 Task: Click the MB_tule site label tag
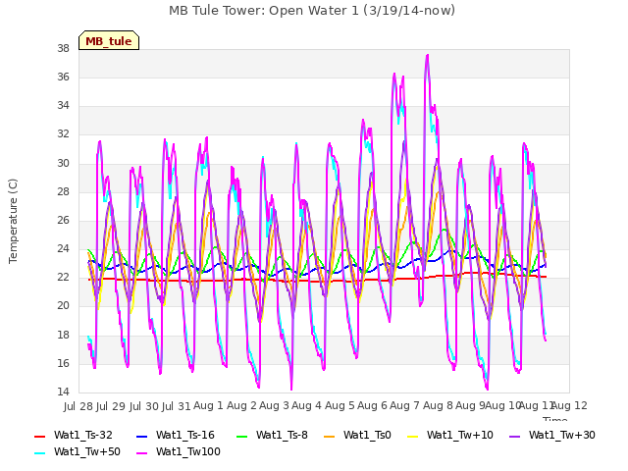(x=109, y=40)
